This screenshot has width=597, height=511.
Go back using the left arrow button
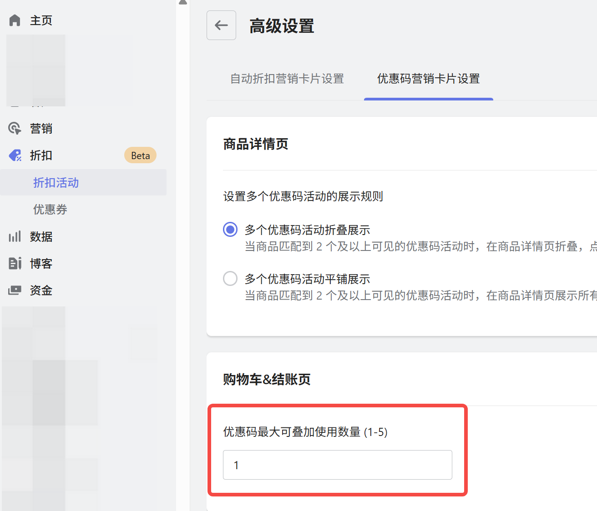pos(221,25)
